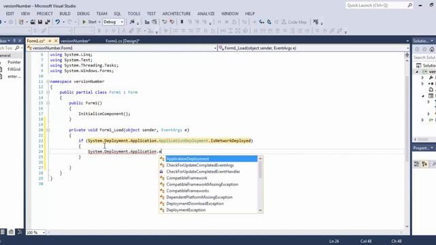Open the Debug configuration dropdown
Viewport: 436px width, 245px height.
point(122,22)
